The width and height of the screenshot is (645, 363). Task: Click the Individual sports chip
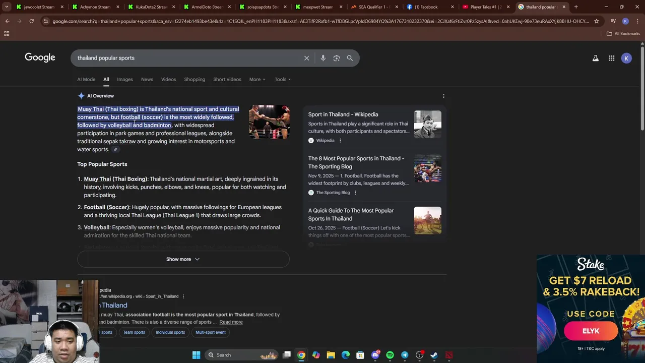point(170,332)
